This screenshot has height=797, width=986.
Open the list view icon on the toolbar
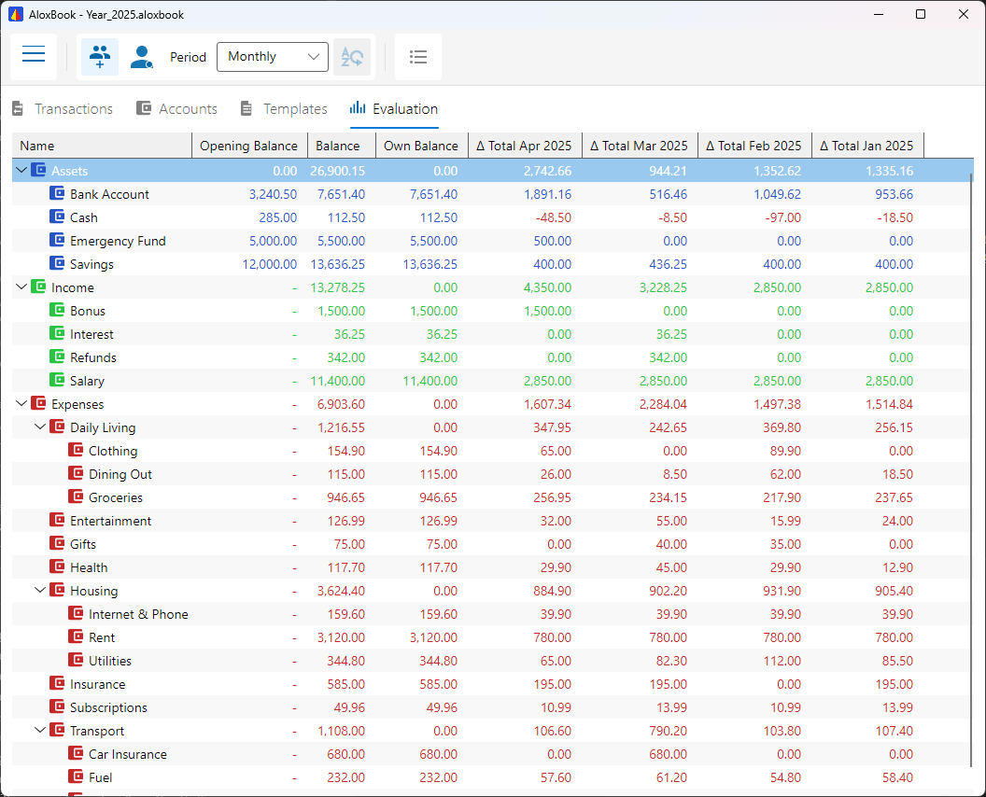click(x=417, y=57)
